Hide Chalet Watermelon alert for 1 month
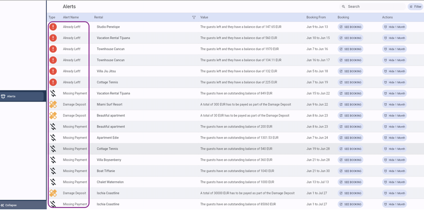 pyautogui.click(x=394, y=182)
